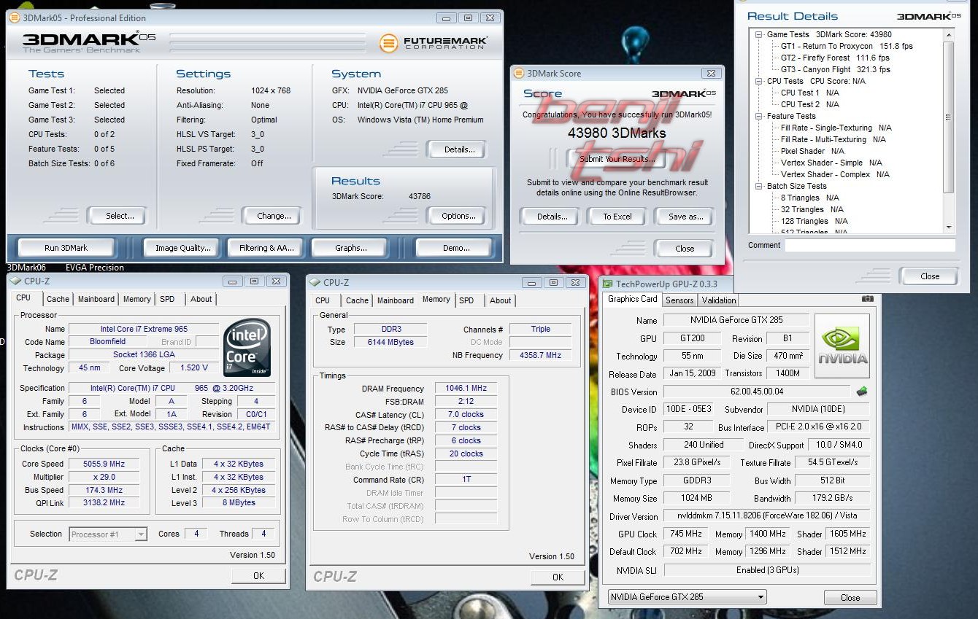Click the Result Details scrollbar down arrow

click(x=949, y=227)
